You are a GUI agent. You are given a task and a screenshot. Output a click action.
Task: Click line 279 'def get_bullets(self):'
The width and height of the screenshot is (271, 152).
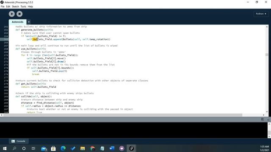click(31, 84)
